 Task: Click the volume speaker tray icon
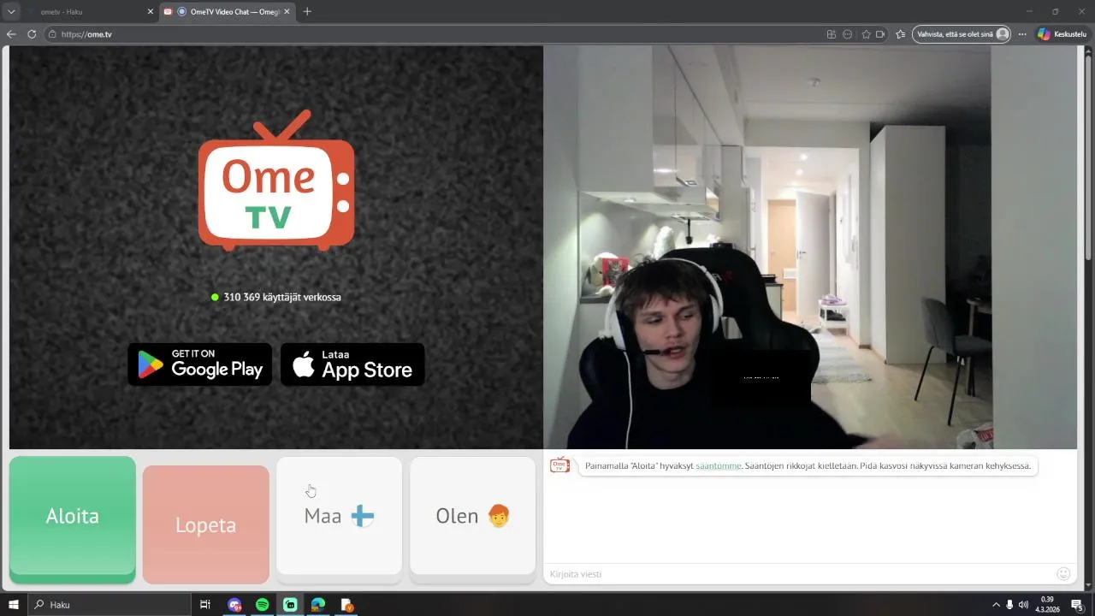pos(1023,605)
